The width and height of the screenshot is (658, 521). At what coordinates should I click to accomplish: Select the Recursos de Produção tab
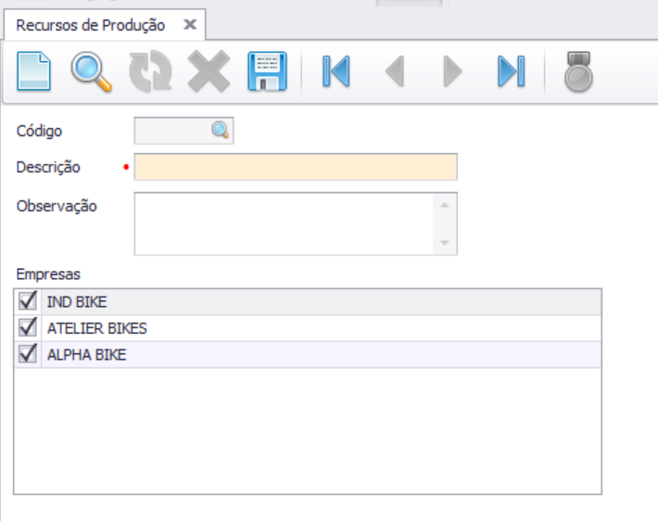91,25
